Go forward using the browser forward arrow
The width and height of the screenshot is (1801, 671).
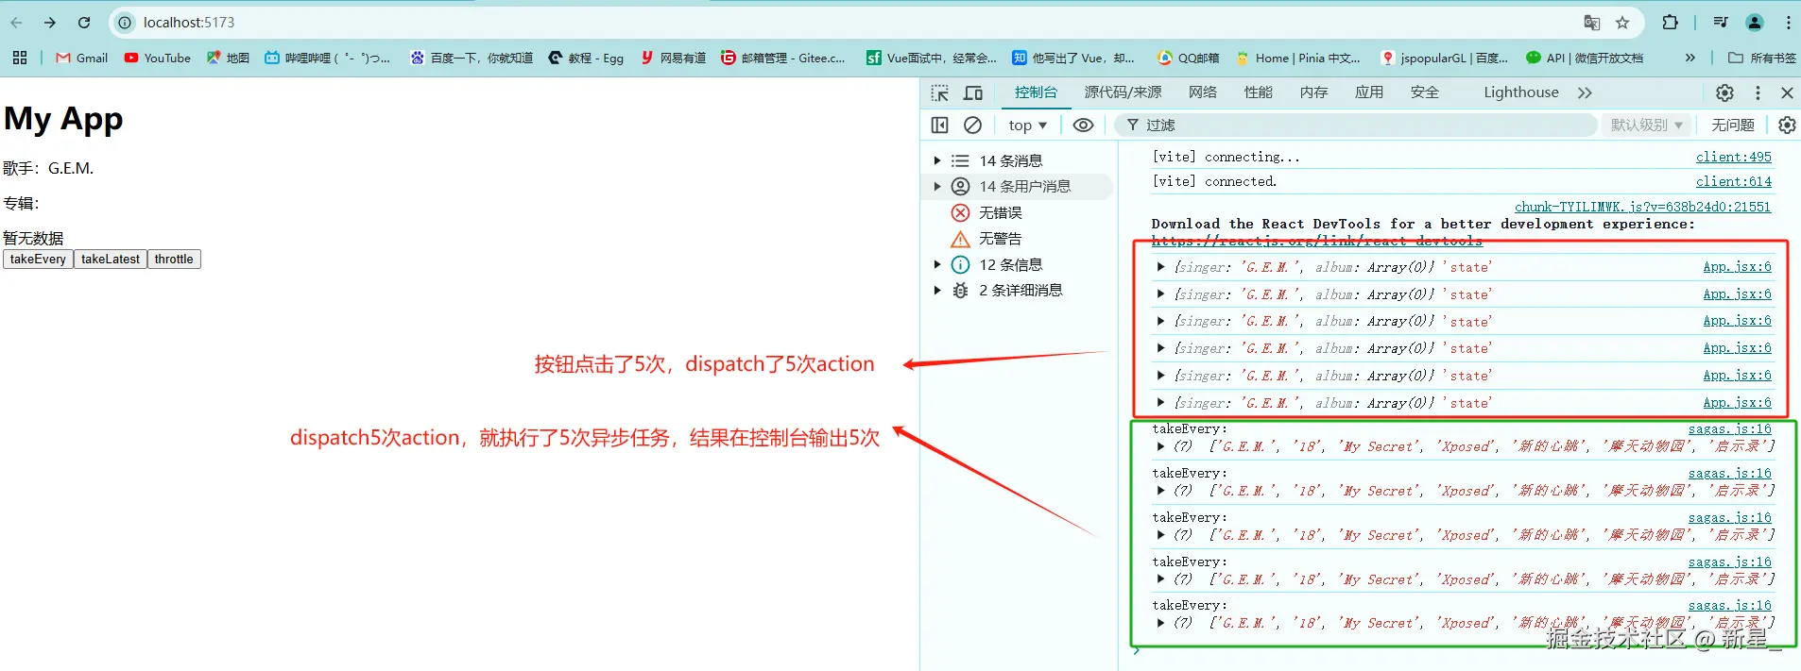coord(50,23)
